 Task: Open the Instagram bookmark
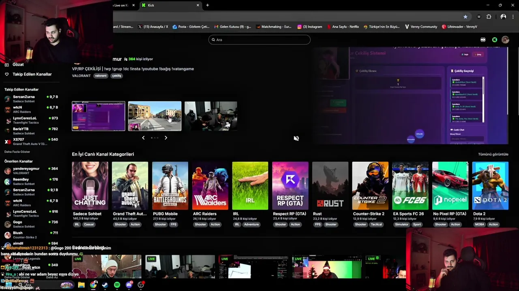(x=310, y=27)
